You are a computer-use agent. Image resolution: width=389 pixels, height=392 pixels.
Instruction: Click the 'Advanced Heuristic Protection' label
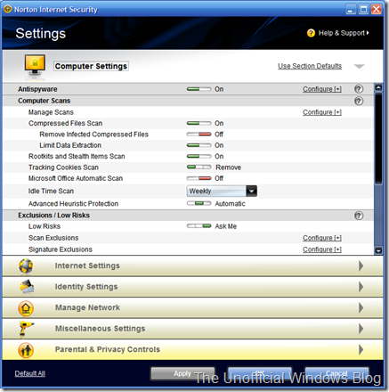click(x=73, y=204)
